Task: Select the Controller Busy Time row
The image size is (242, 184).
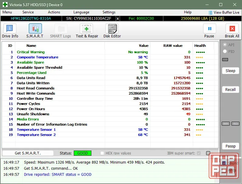Action: tap(110, 99)
